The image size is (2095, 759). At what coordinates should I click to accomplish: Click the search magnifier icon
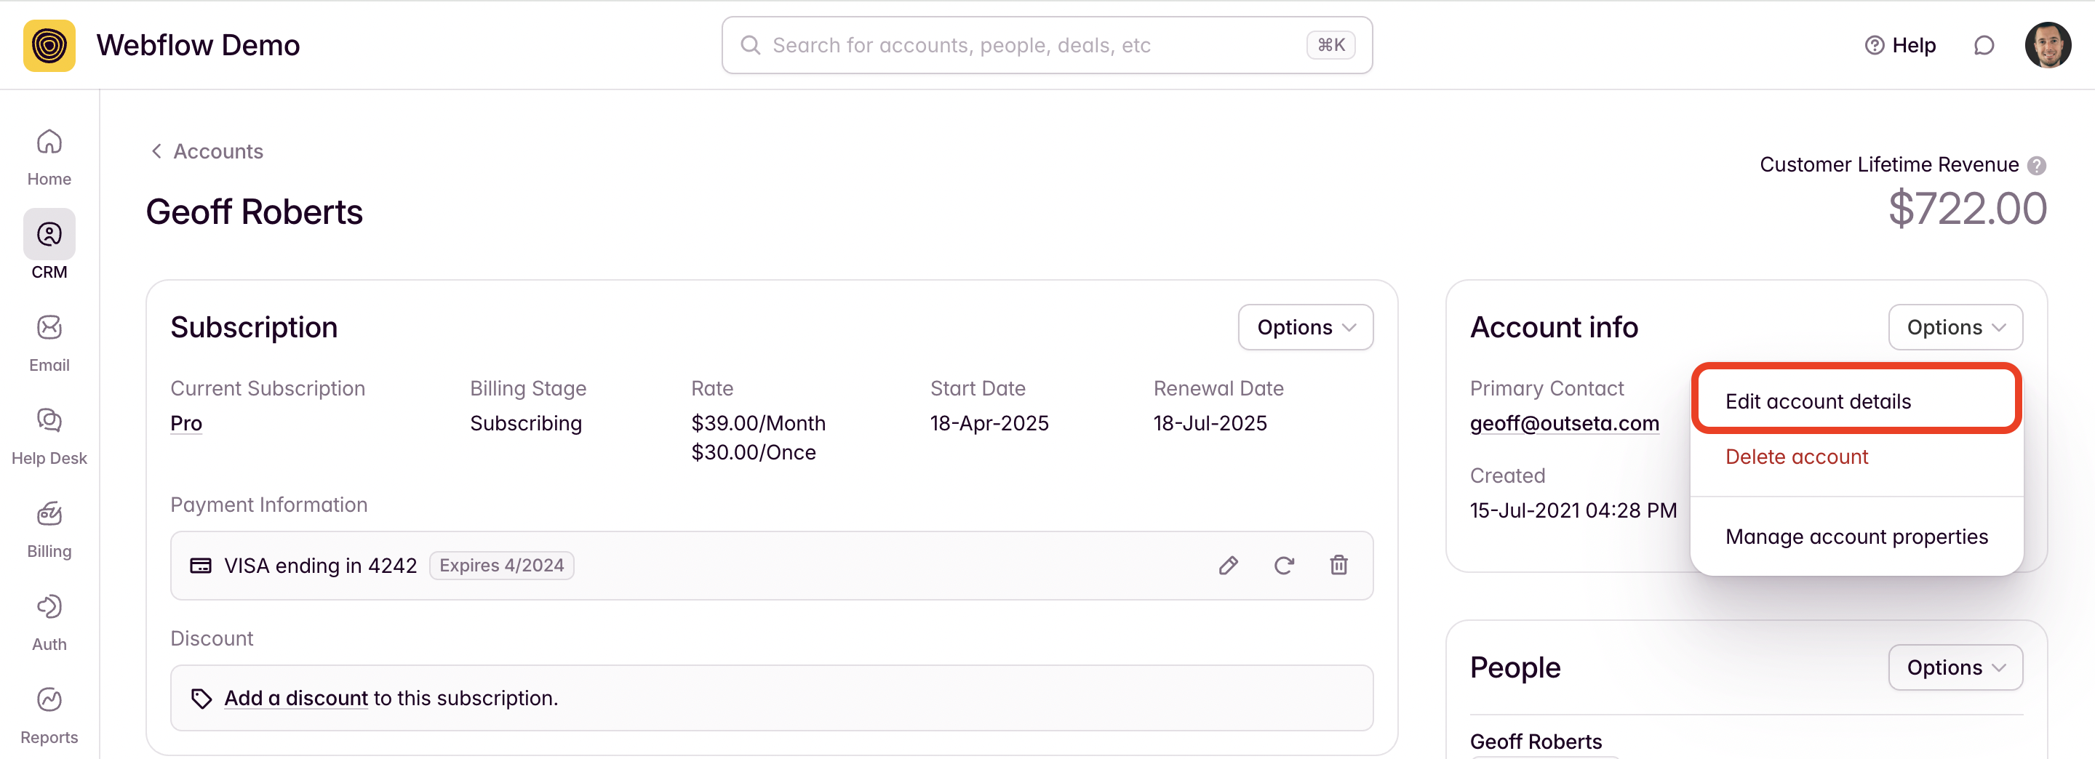click(x=750, y=46)
